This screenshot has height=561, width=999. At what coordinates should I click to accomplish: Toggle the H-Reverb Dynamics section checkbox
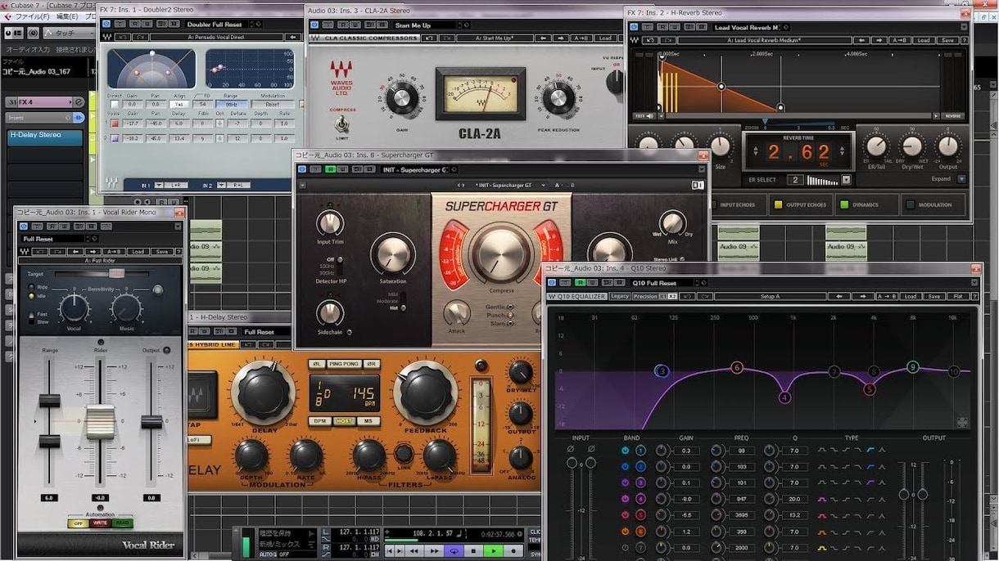(844, 204)
